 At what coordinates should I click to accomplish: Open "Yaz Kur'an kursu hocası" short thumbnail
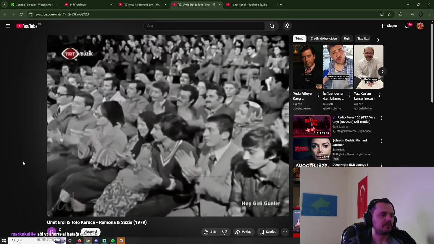[369, 67]
